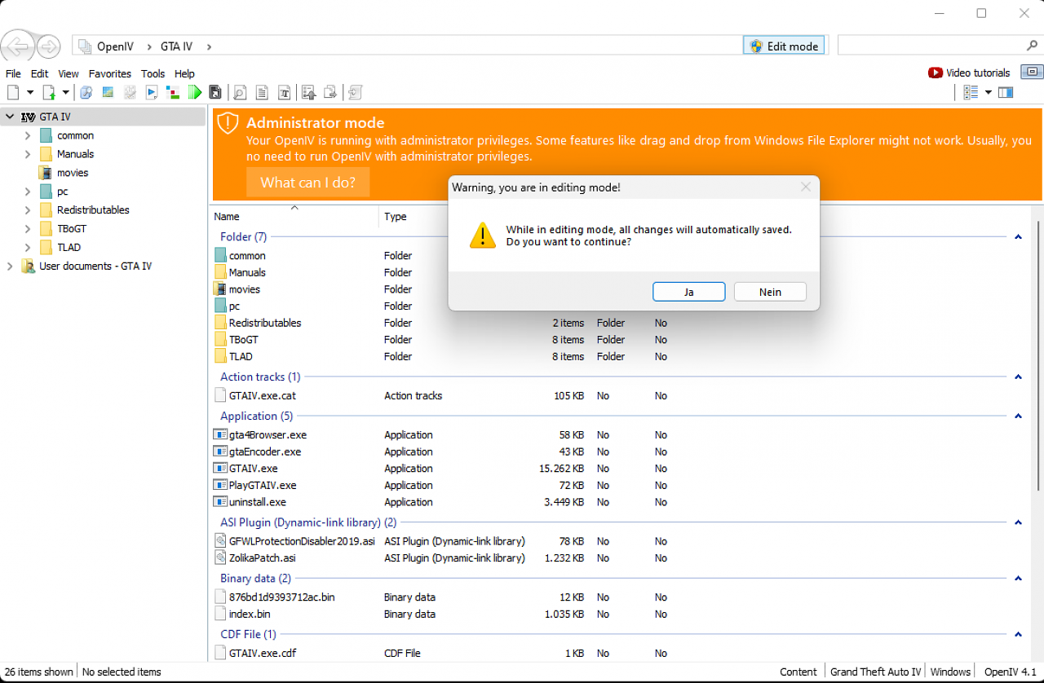Open the File menu
The height and width of the screenshot is (683, 1044).
[x=13, y=73]
